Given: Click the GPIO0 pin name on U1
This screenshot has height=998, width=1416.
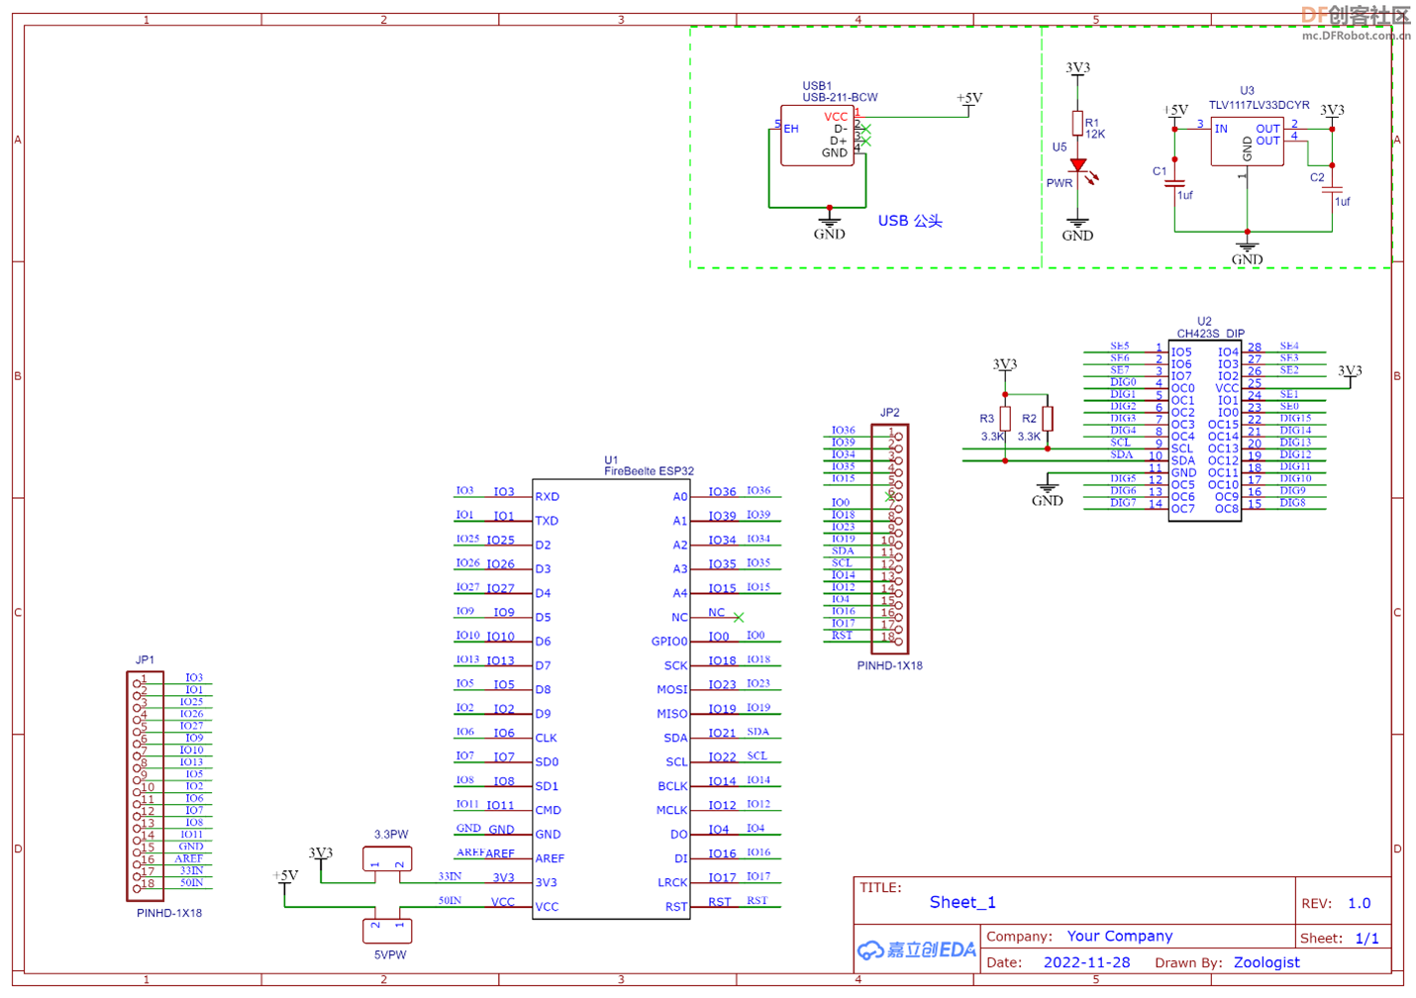Looking at the screenshot, I should [668, 642].
